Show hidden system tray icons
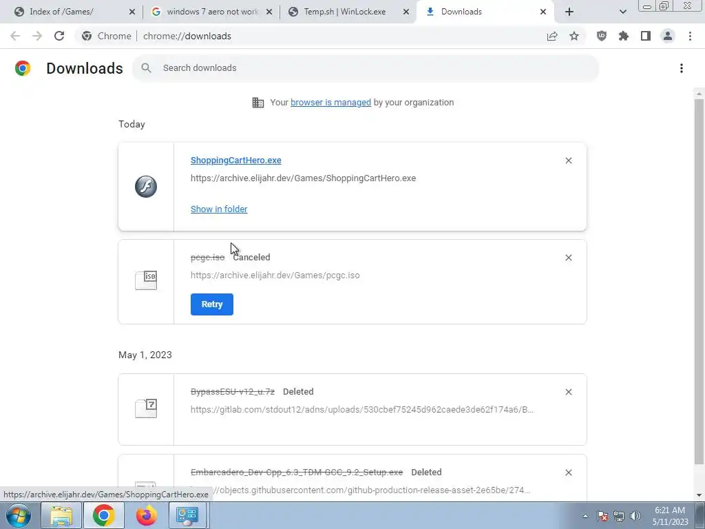 [585, 516]
